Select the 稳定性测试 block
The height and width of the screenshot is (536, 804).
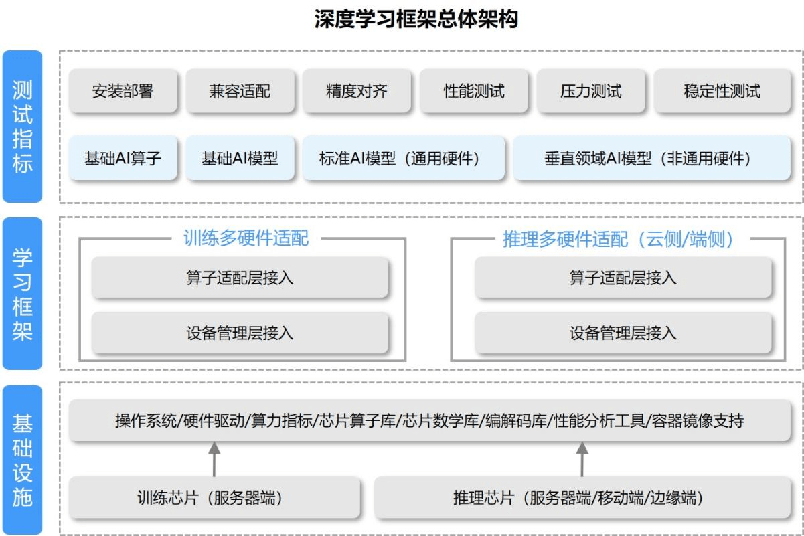(x=722, y=91)
